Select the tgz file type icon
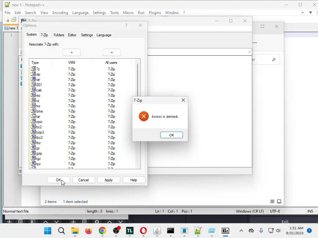This screenshot has width=318, height=238. 33,158
